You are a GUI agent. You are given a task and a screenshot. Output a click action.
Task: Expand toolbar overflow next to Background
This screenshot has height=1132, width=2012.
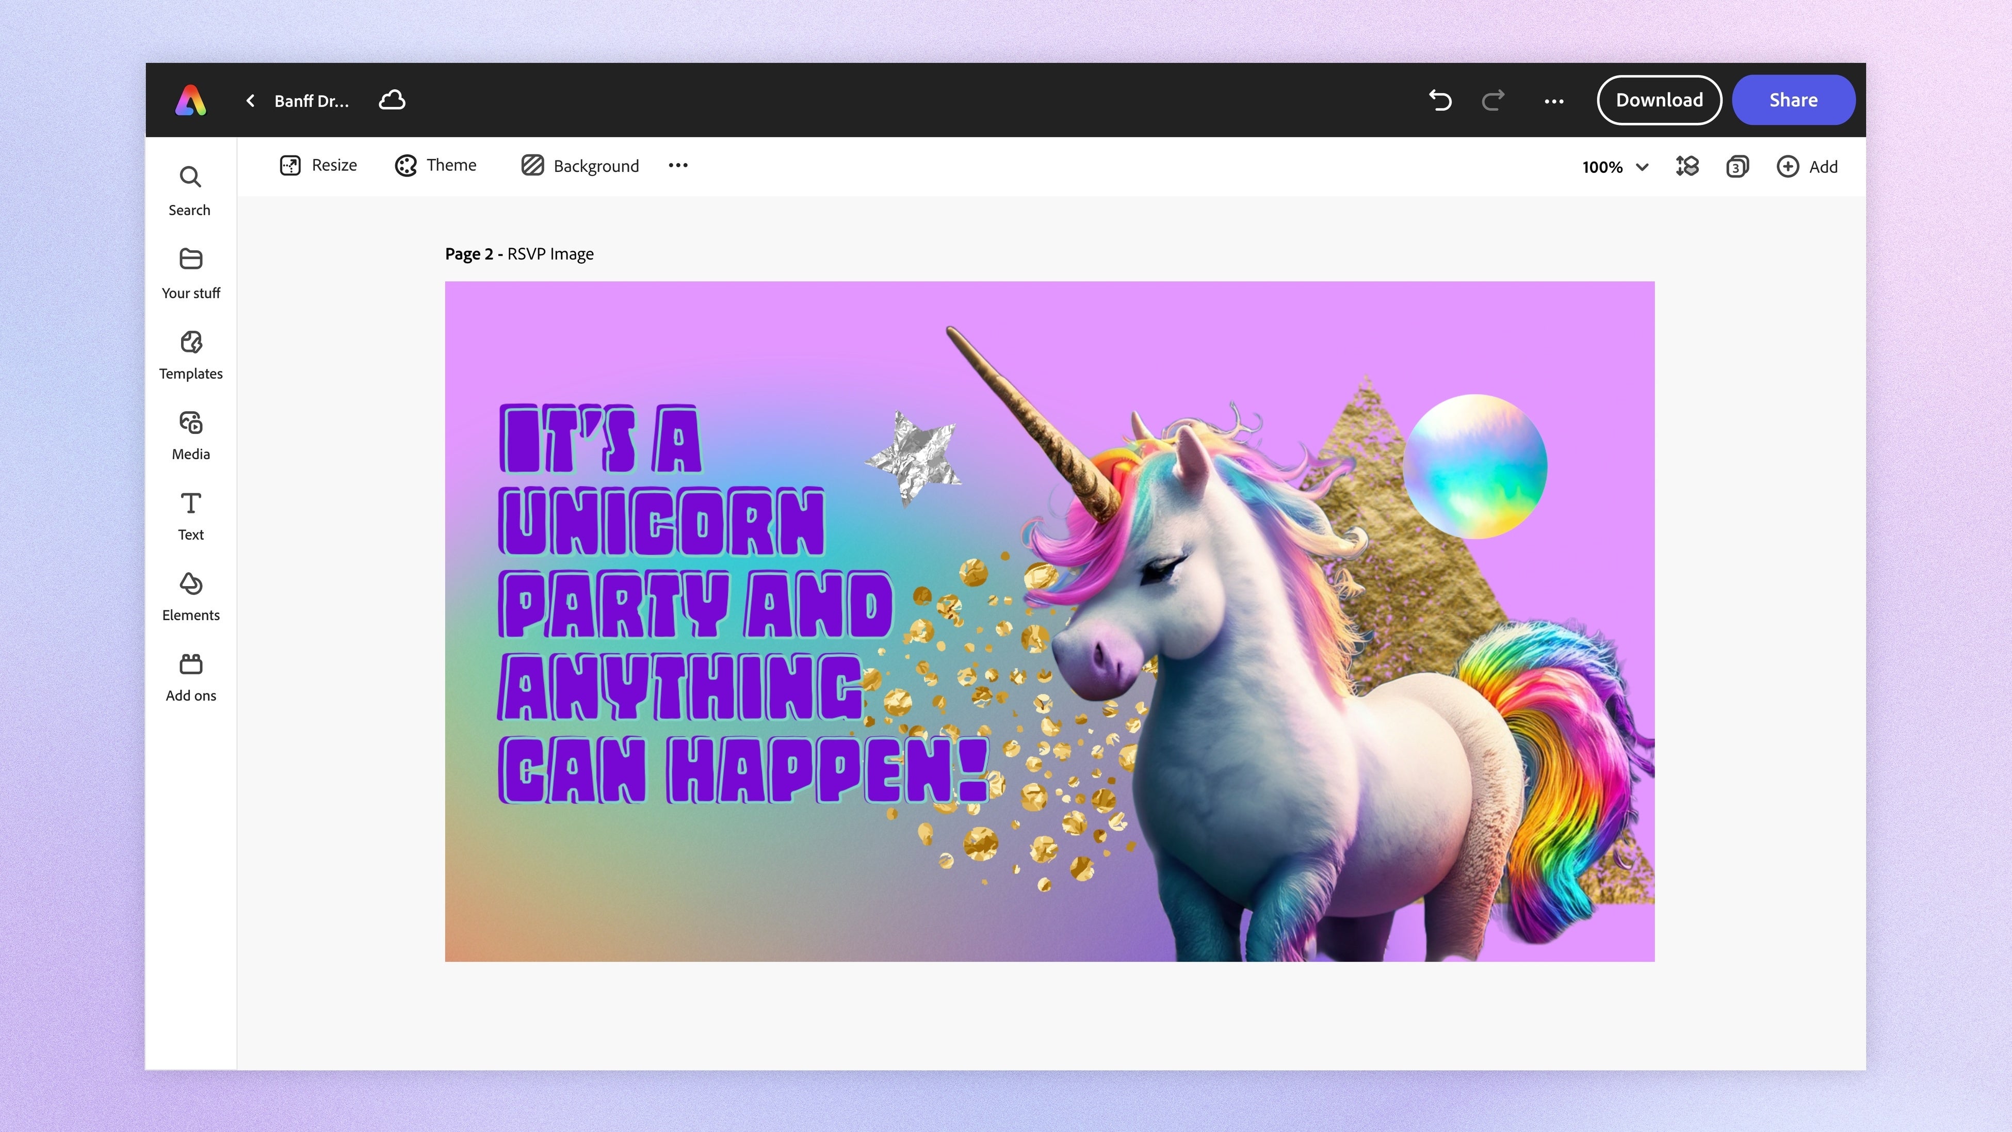pos(678,165)
